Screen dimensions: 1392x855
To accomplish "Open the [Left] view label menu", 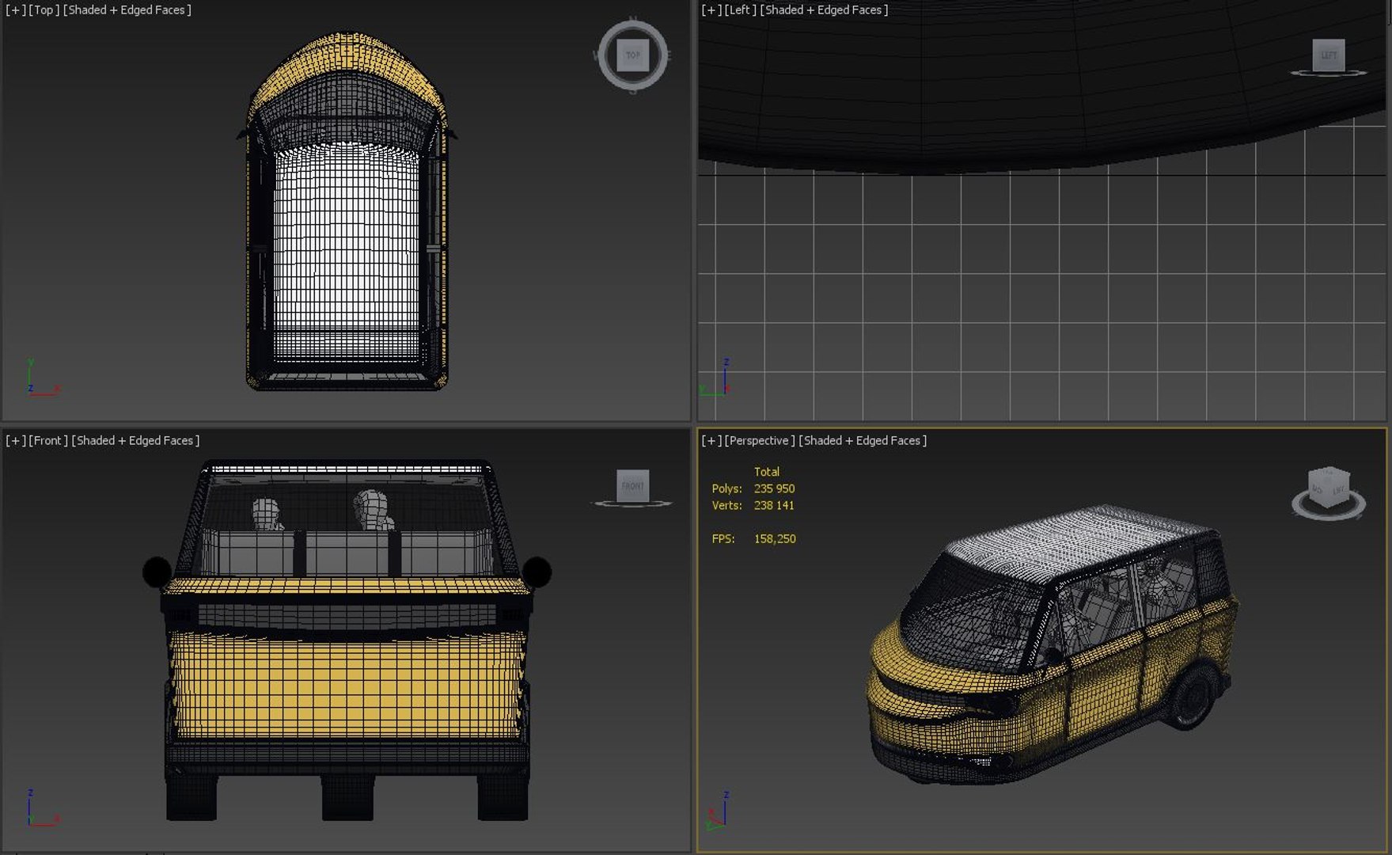I will 741,10.
